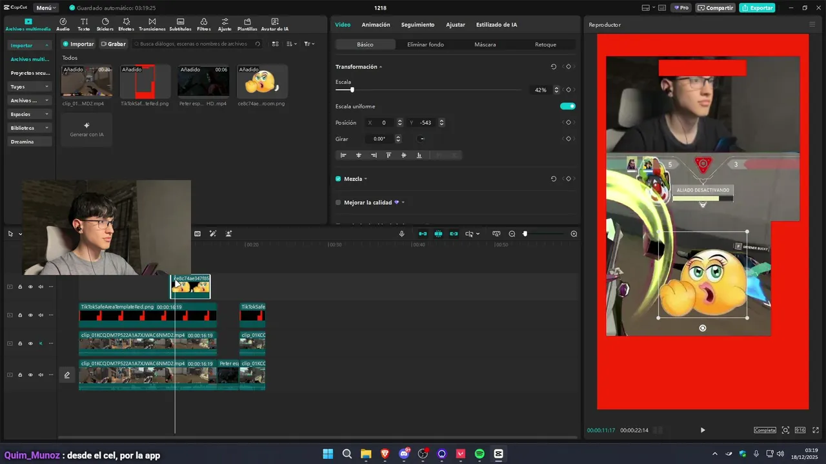Open the Ajuste panel in top toolbar
The width and height of the screenshot is (826, 464).
(225, 24)
